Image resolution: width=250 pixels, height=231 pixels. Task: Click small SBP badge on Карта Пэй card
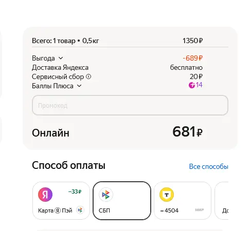80,210
